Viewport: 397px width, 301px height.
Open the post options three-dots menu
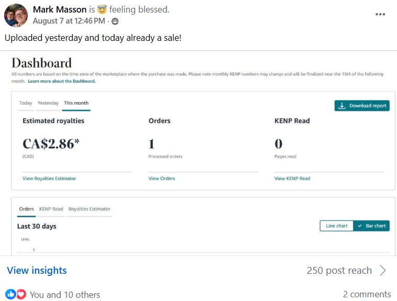click(380, 14)
